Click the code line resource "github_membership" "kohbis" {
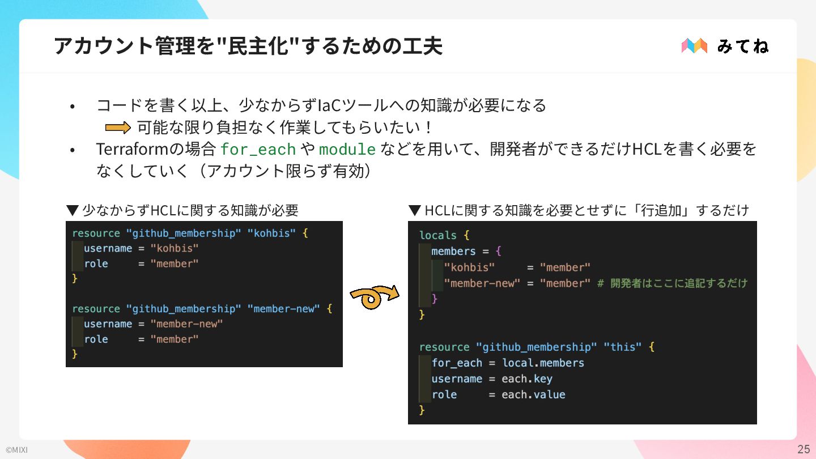The image size is (816, 459). tap(190, 233)
